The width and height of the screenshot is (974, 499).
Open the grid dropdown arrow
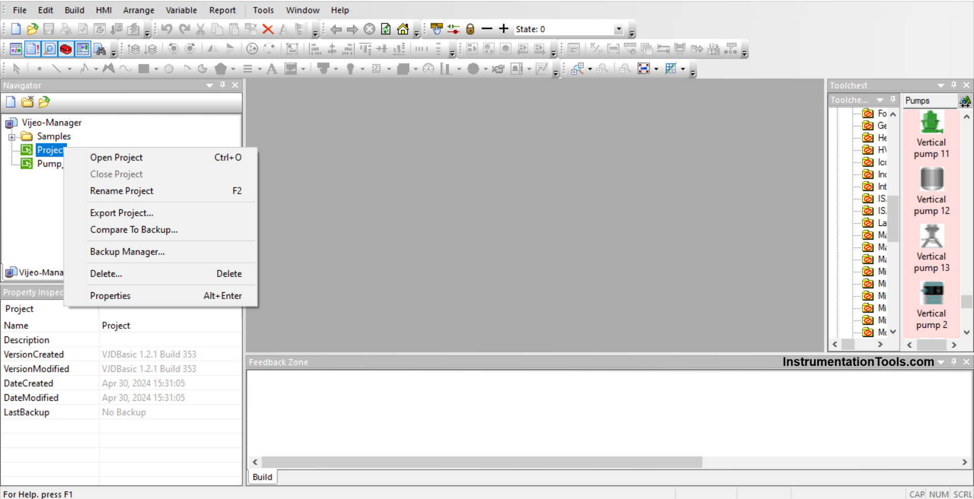[x=683, y=69]
